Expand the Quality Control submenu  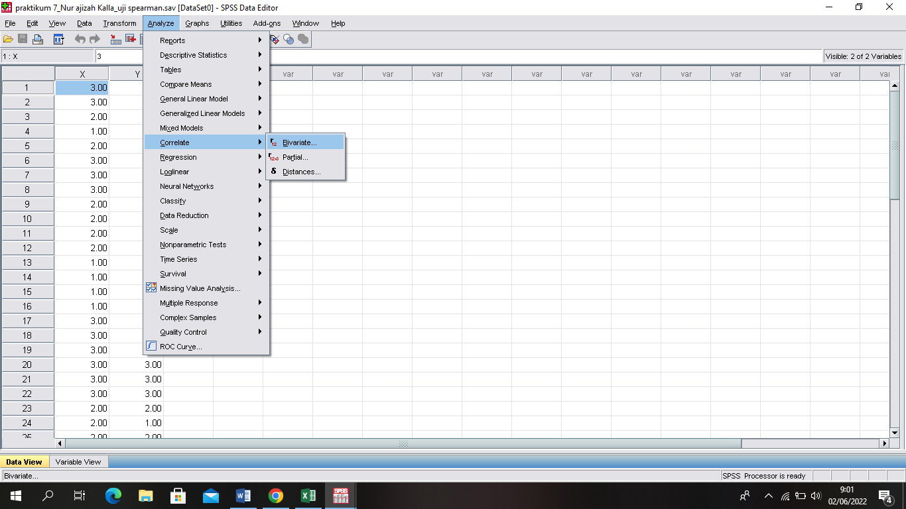click(x=206, y=332)
